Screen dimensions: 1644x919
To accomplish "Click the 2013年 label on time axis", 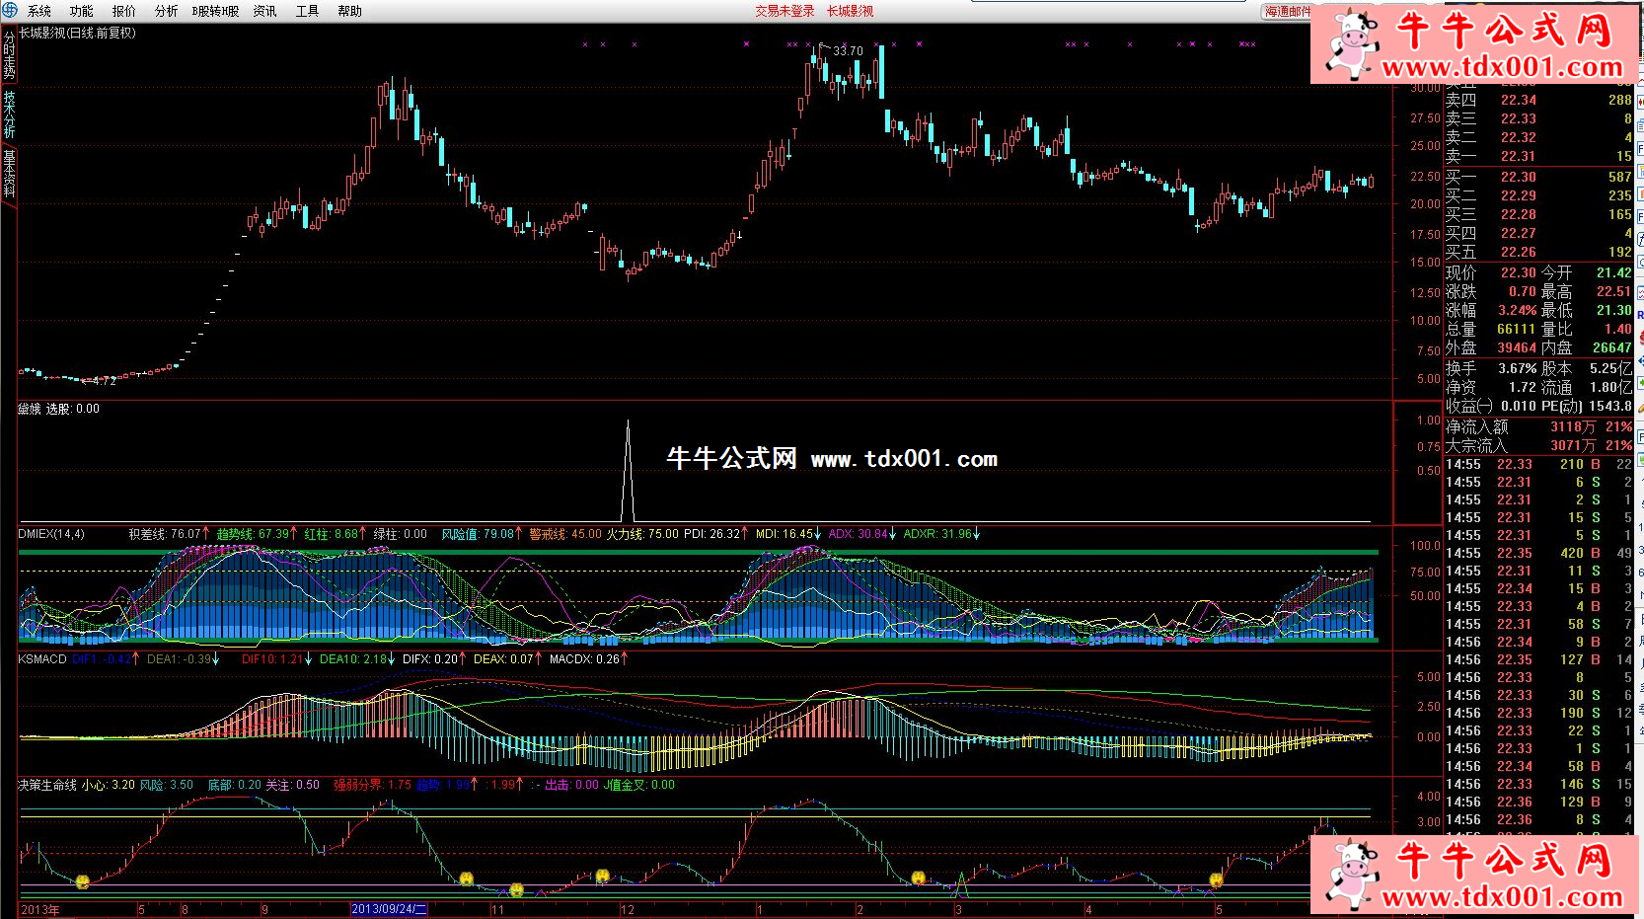I will 40,909.
